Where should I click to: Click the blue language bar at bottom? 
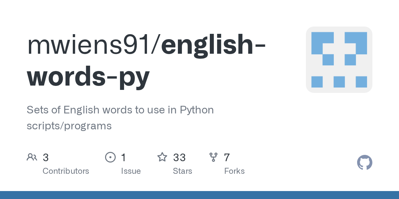(x=199, y=195)
